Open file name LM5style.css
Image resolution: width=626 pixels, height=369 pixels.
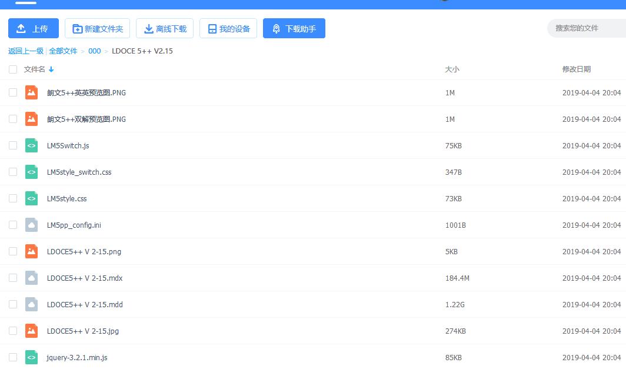tap(66, 198)
